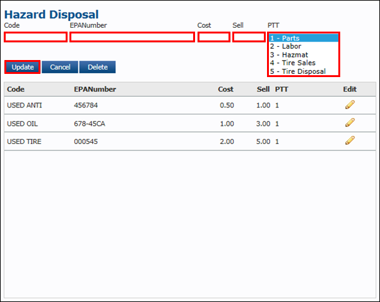380x302 pixels.
Task: Click the PTT column header in table
Action: 282,89
